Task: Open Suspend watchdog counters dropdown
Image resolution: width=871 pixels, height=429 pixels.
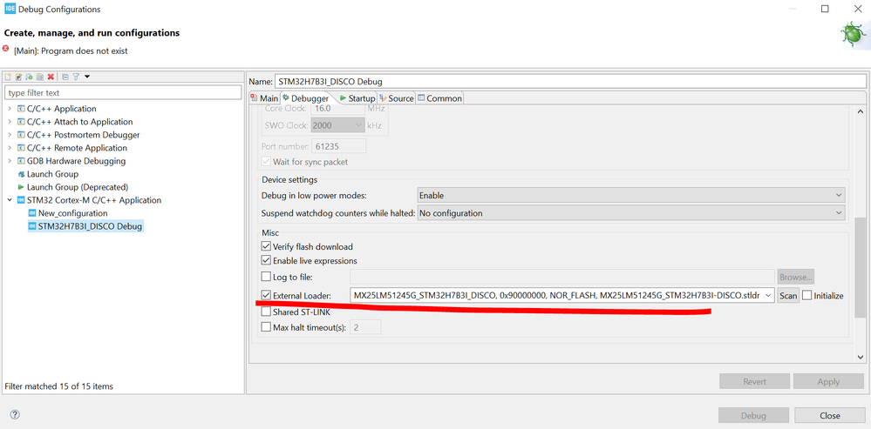Action: (x=631, y=213)
